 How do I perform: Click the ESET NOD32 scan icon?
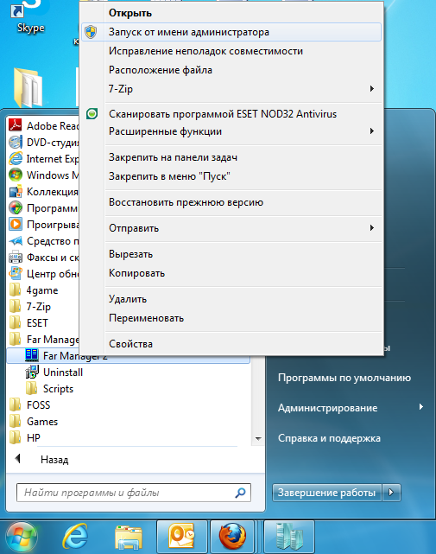(x=92, y=114)
